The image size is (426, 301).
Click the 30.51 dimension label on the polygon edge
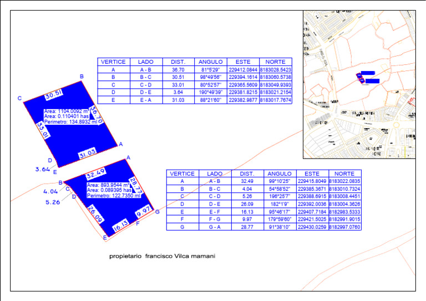(54, 94)
